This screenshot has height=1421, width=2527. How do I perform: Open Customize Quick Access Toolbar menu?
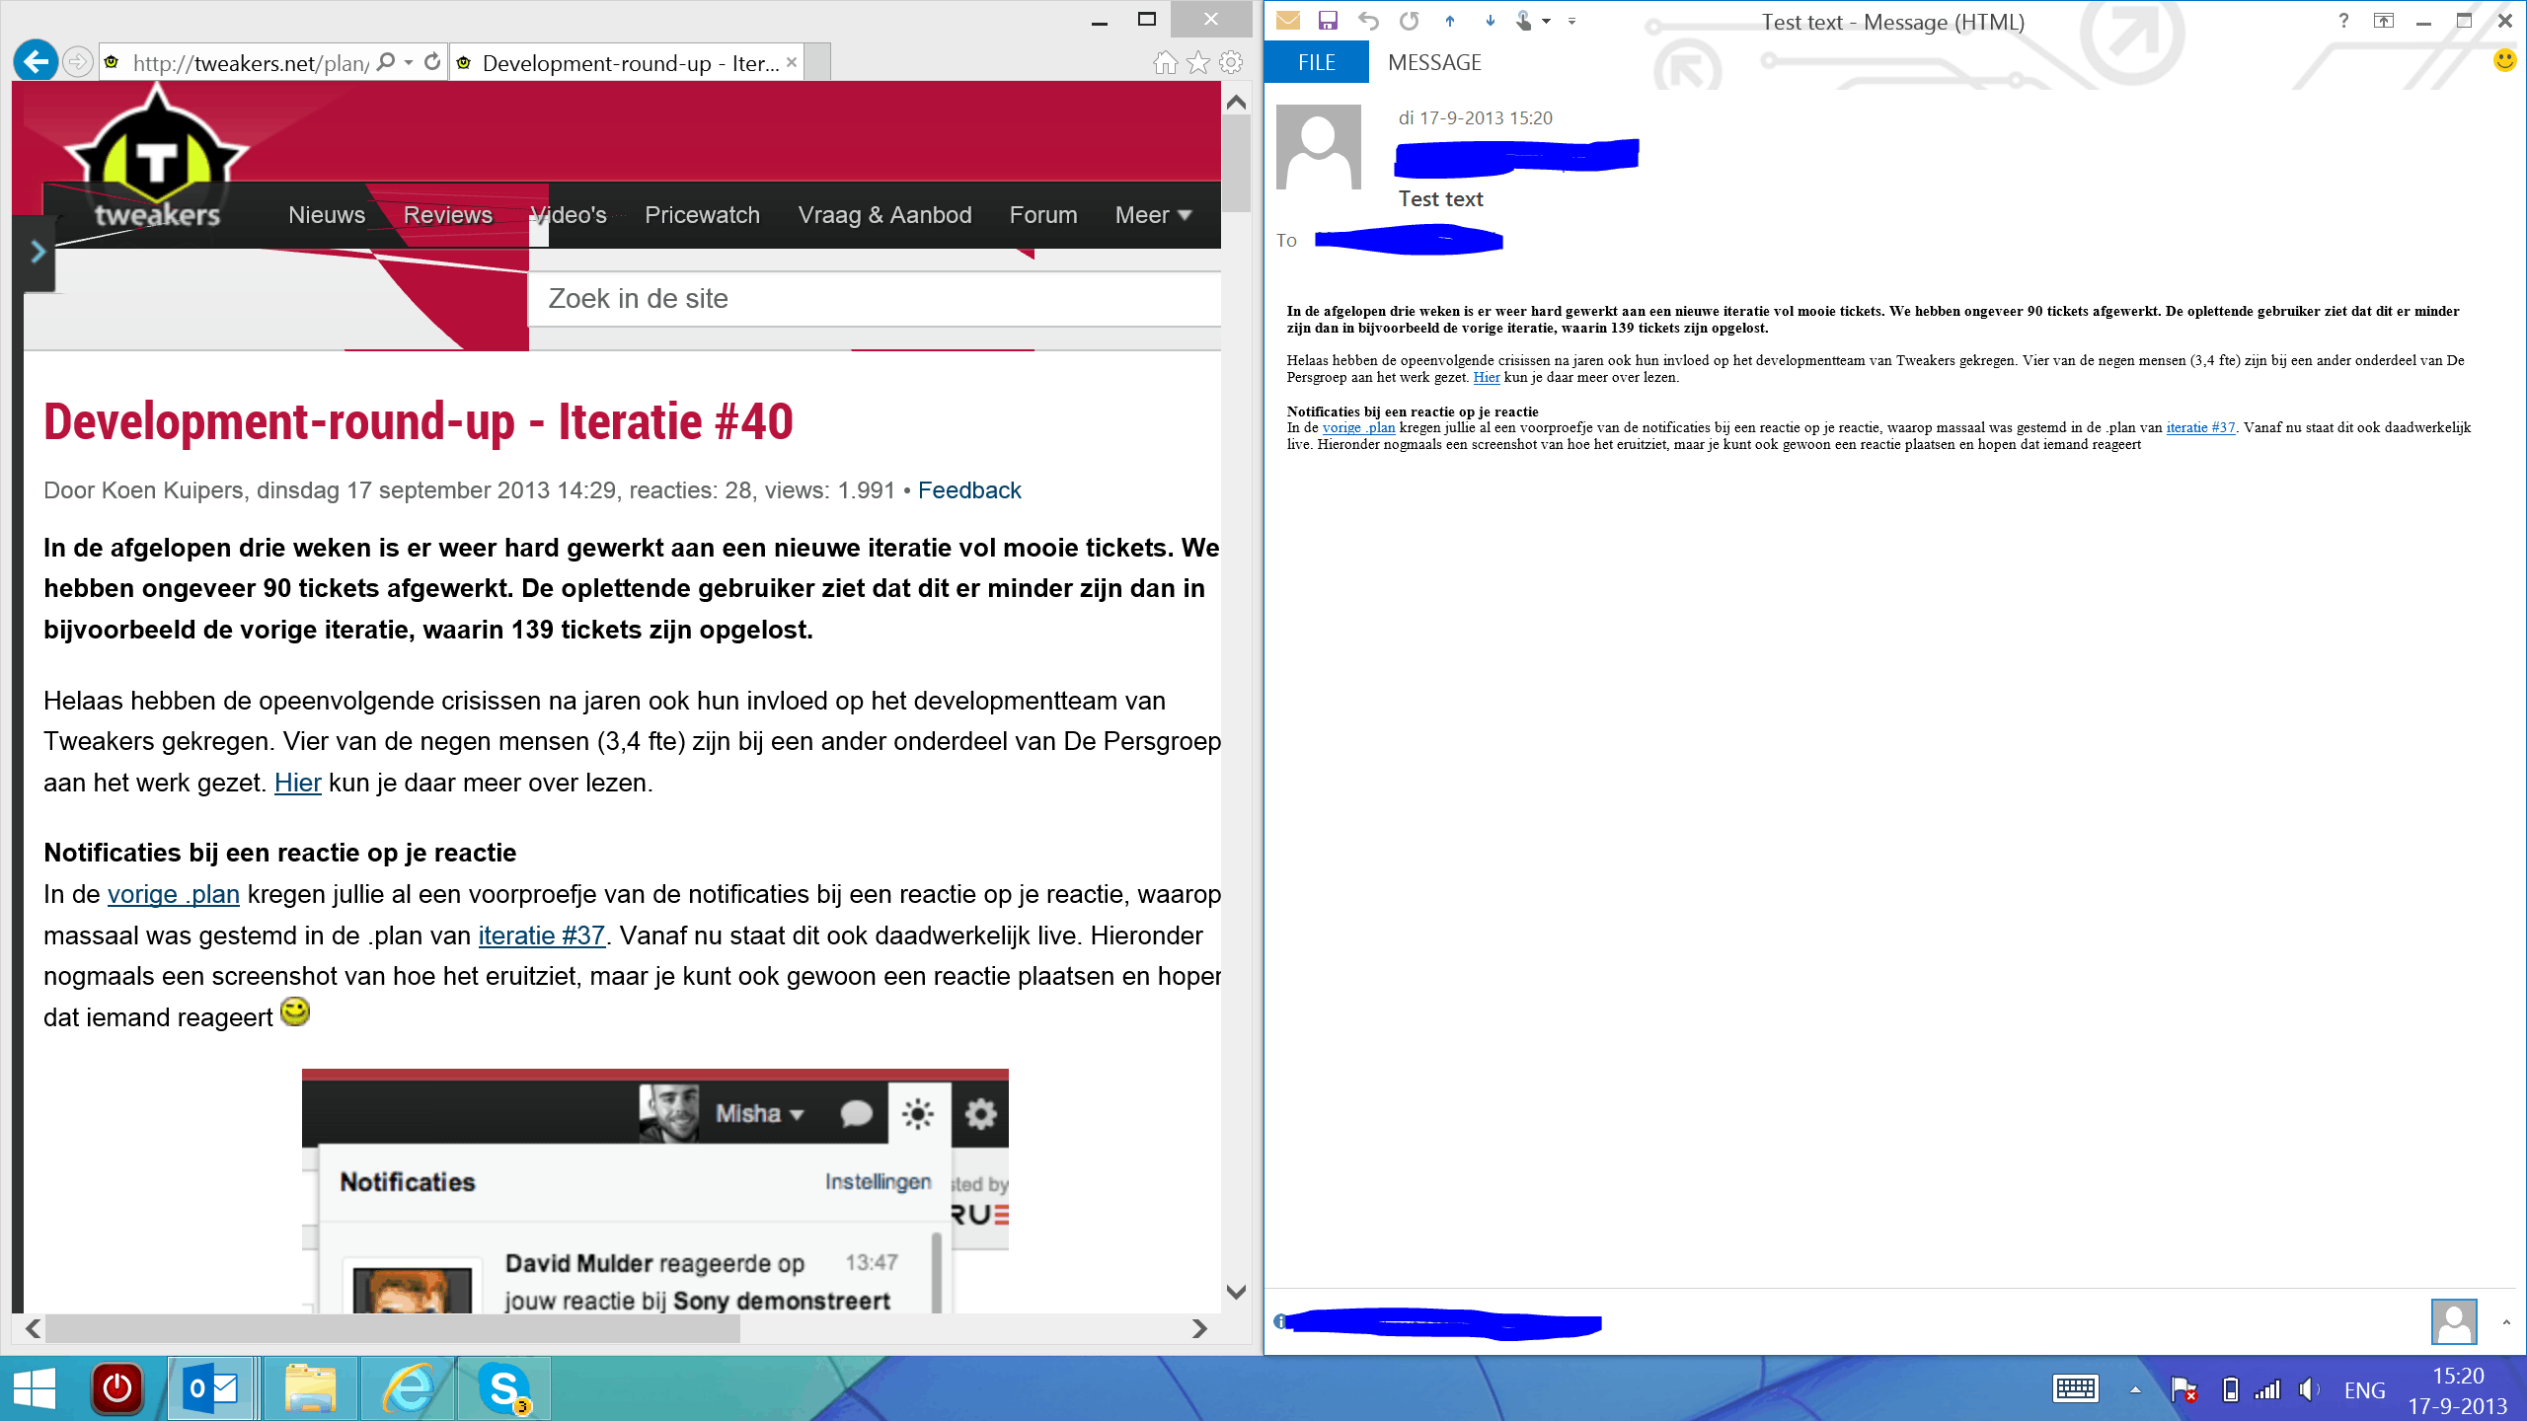1571,21
